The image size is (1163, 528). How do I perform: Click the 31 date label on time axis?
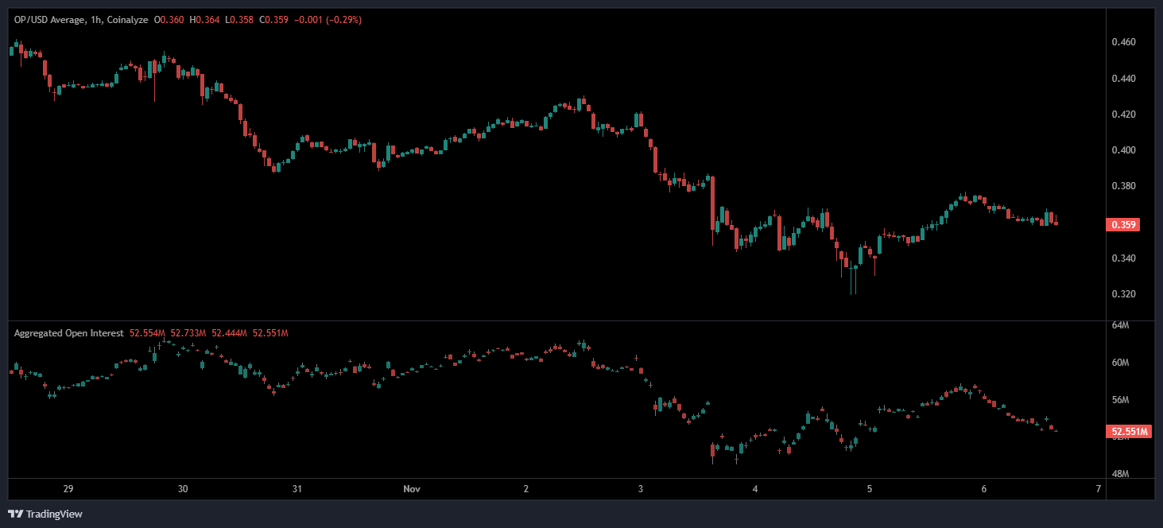coord(297,488)
